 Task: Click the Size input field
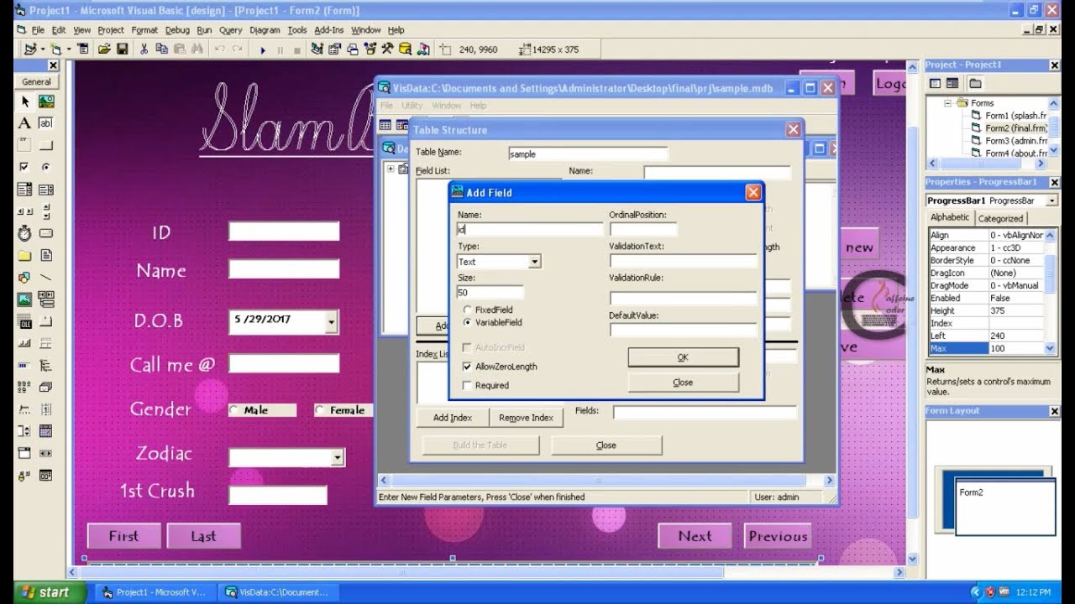(490, 293)
